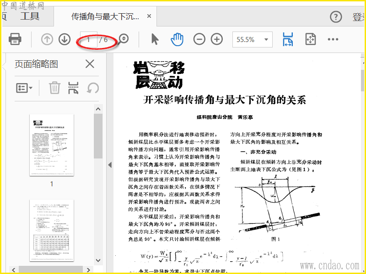This screenshot has height=274, width=366.
Task: Click the delete pages trash icon
Action: coord(54,88)
